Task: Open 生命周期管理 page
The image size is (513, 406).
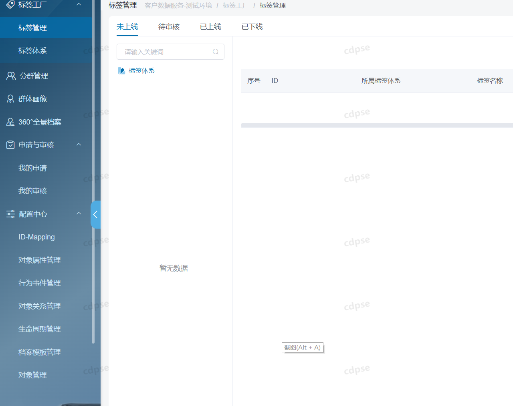Action: pyautogui.click(x=40, y=329)
